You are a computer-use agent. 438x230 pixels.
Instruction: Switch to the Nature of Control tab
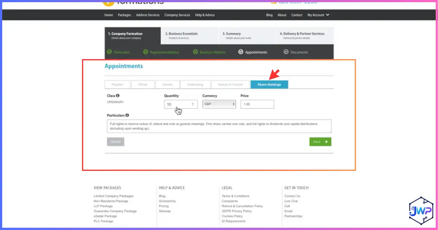point(230,84)
